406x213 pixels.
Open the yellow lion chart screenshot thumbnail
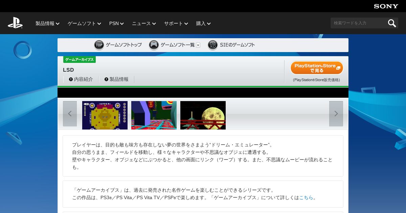click(105, 115)
